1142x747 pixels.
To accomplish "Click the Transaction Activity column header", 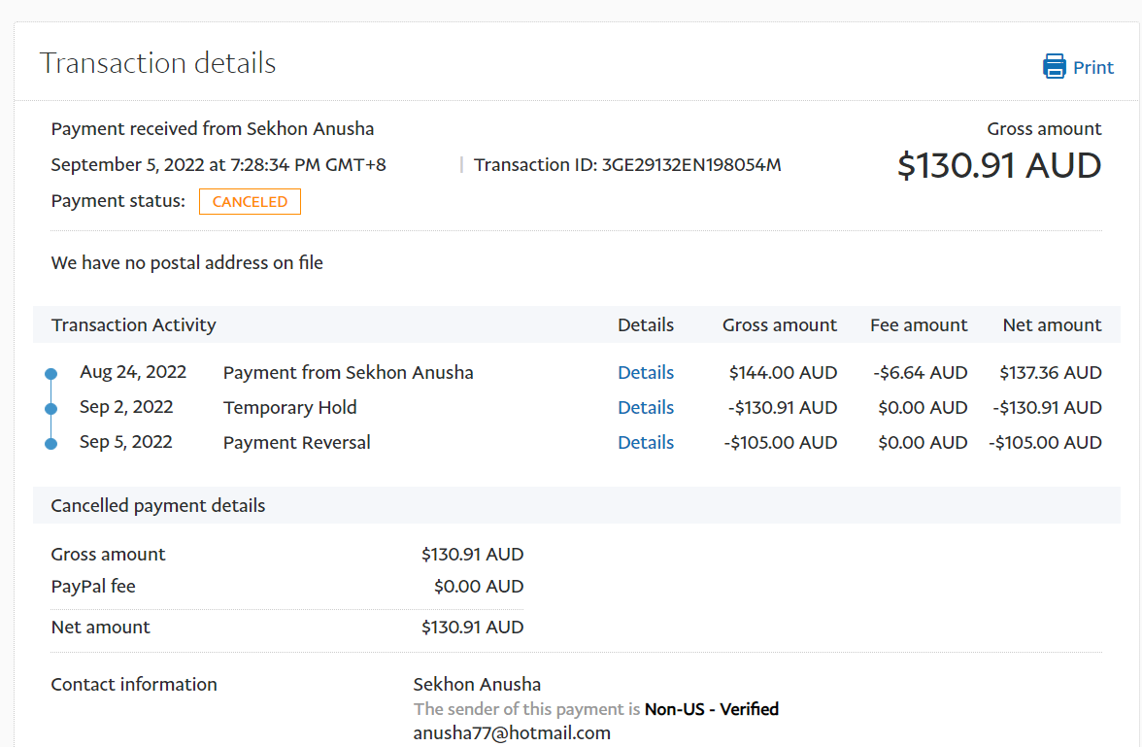I will click(134, 325).
